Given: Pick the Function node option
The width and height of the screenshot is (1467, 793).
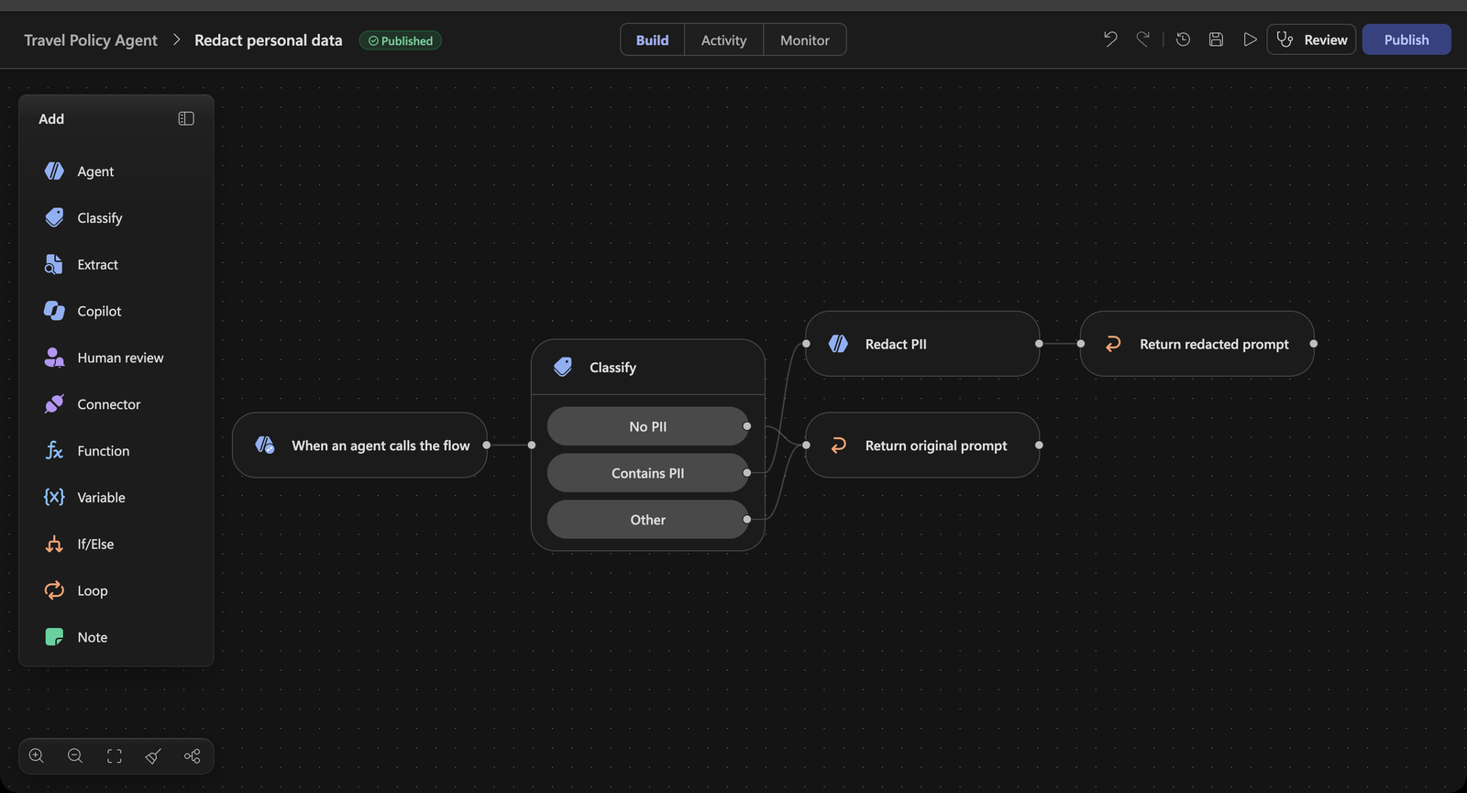Looking at the screenshot, I should (x=116, y=451).
